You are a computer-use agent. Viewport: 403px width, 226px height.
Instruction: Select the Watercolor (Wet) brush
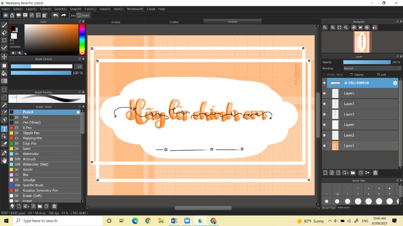tap(45, 164)
